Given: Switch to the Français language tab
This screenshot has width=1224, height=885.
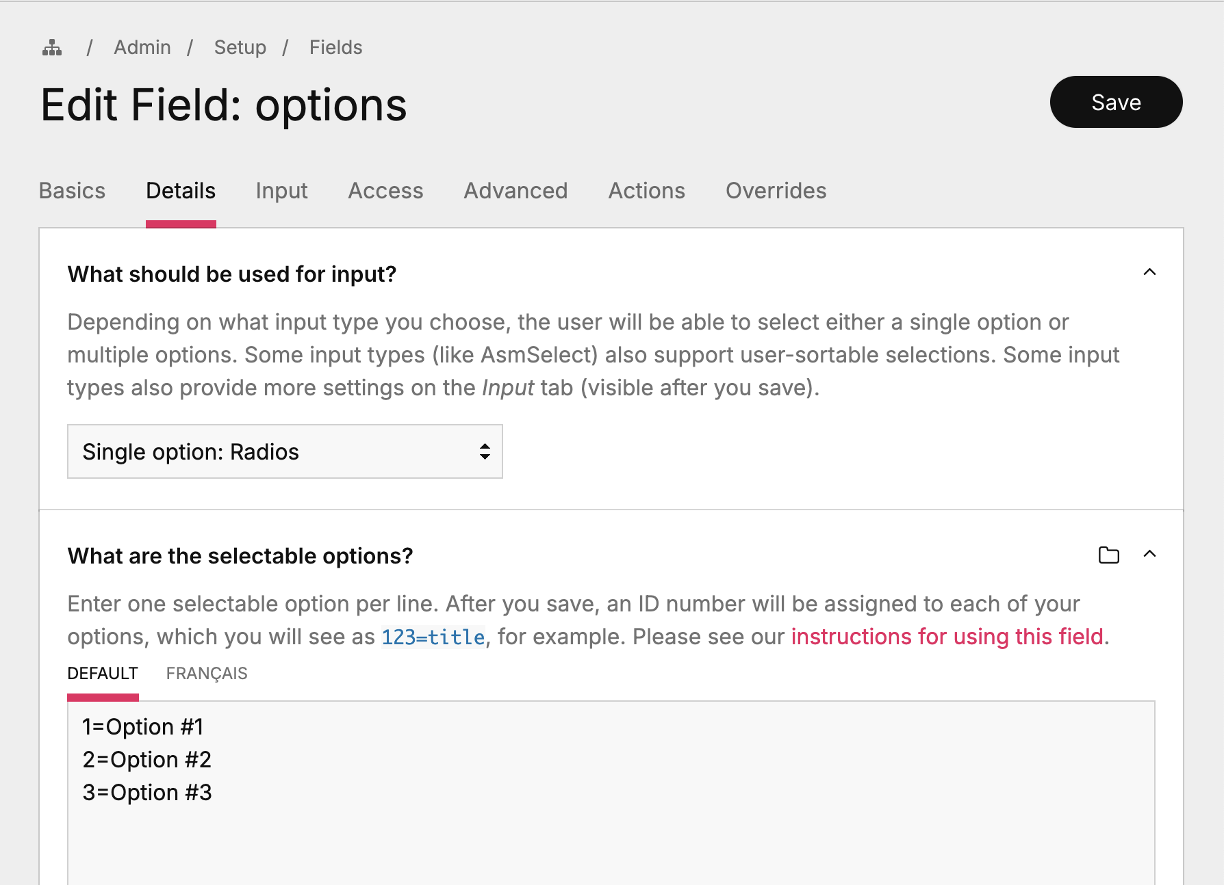Looking at the screenshot, I should coord(207,674).
